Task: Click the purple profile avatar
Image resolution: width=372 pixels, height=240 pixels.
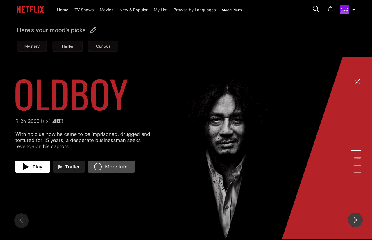Action: click(x=345, y=10)
